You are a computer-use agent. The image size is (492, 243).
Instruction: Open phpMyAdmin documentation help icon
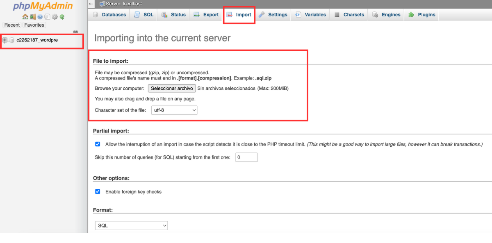(x=40, y=17)
